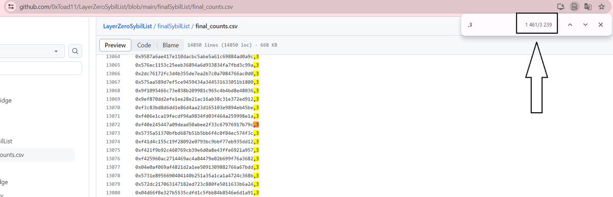
Task: Click line number 13079
Action: coord(112,184)
